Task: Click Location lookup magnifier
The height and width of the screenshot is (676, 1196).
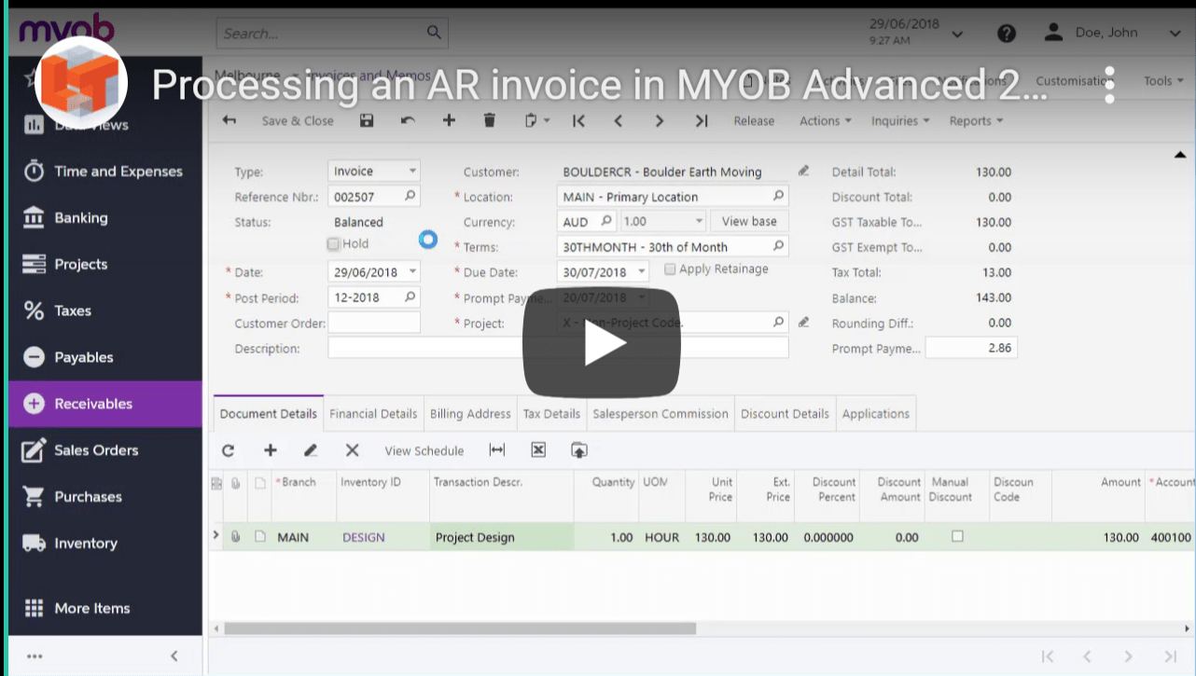Action: [778, 197]
